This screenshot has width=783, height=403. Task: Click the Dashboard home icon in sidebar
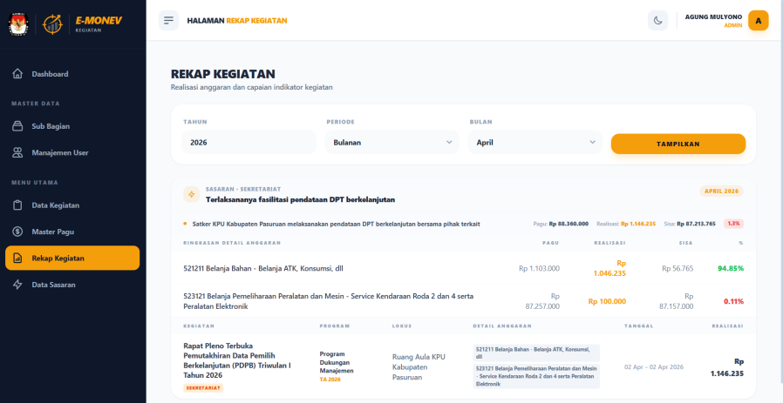pyautogui.click(x=17, y=74)
